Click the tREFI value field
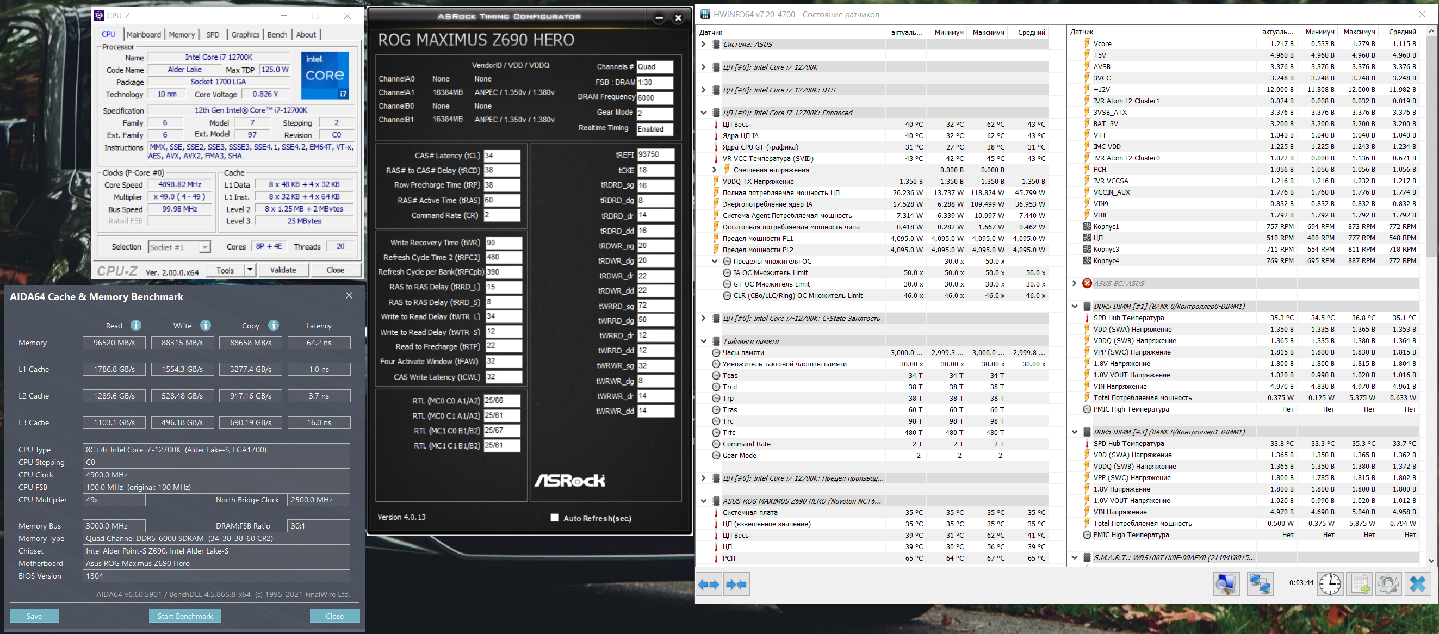The image size is (1439, 634). click(655, 155)
